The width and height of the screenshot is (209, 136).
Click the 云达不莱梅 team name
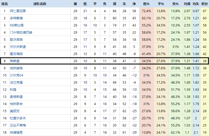coord(18,125)
